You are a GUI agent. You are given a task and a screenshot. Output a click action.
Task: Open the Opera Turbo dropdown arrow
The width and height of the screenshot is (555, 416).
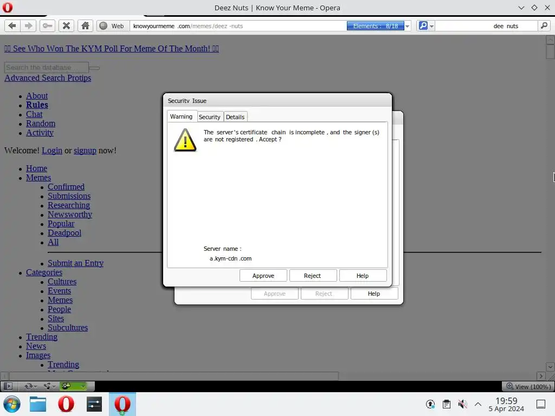coord(83,386)
